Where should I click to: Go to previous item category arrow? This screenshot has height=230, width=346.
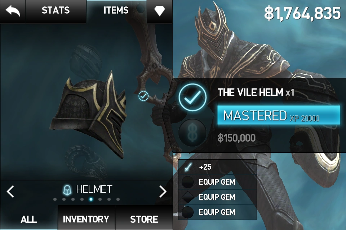[x=10, y=191]
